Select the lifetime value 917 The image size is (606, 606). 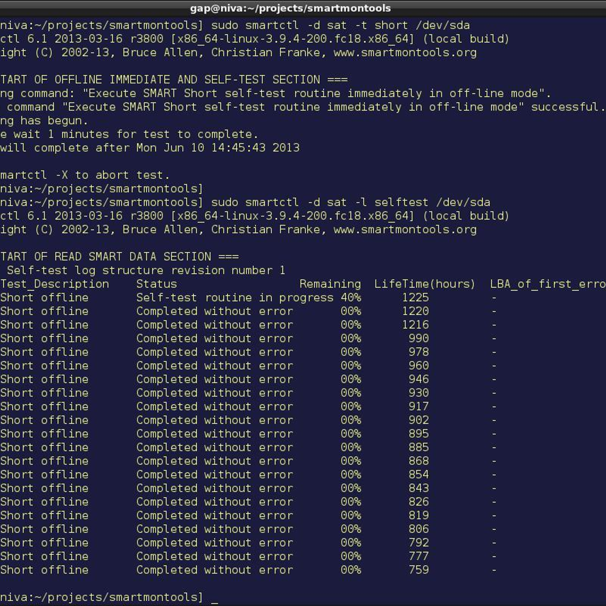(x=419, y=407)
